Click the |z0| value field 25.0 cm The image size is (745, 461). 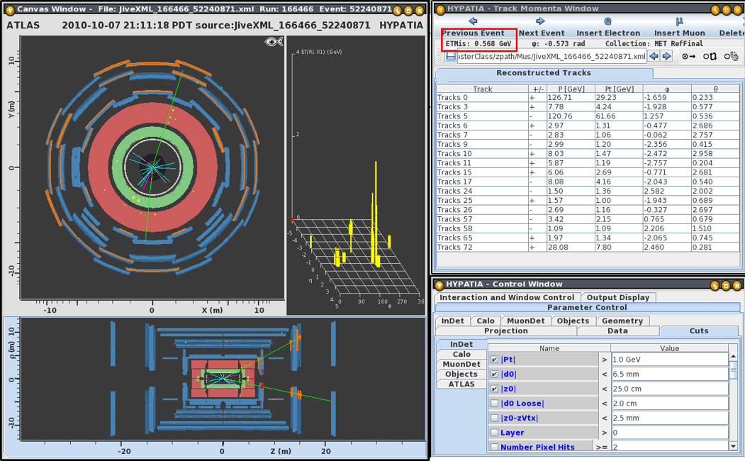[668, 389]
